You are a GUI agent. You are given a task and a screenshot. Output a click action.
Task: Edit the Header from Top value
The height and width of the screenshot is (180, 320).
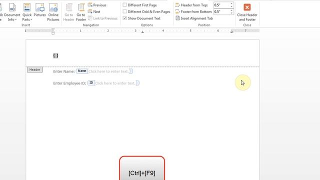click(x=221, y=5)
